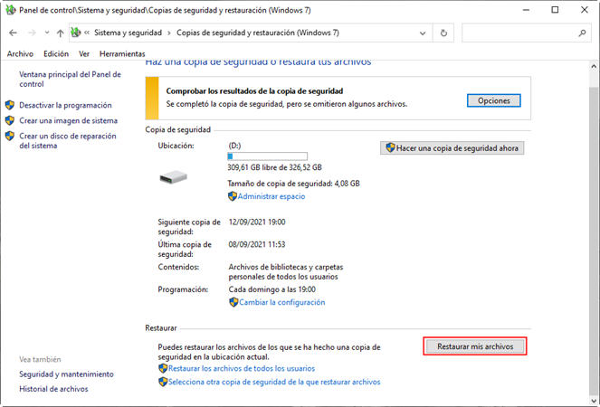This screenshot has width=600, height=407.
Task: Click Sistema y seguridad breadcrumb
Action: click(x=128, y=33)
